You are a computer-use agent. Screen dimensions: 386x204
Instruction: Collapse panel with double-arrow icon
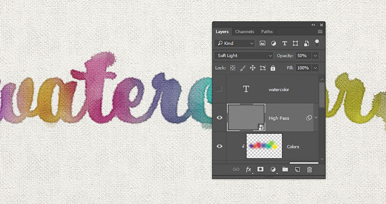[313, 25]
